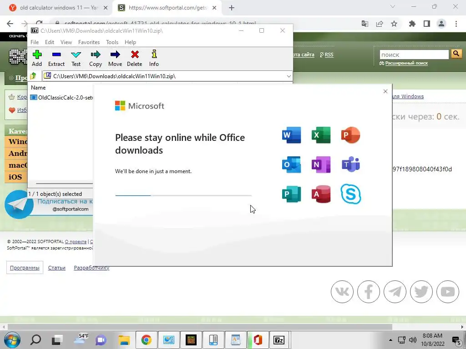The width and height of the screenshot is (466, 349).
Task: Open the View menu in 7-Zip
Action: coord(66,42)
